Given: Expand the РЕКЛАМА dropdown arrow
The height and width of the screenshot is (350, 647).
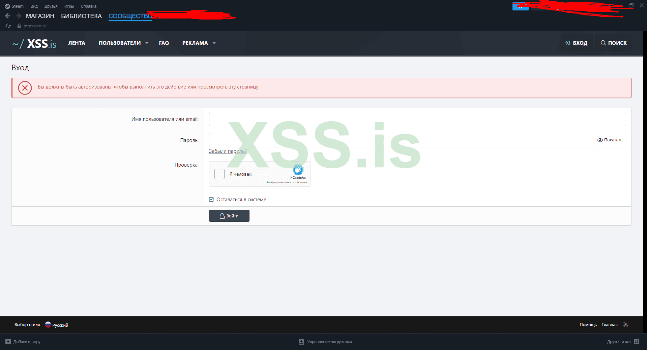Looking at the screenshot, I should point(214,43).
